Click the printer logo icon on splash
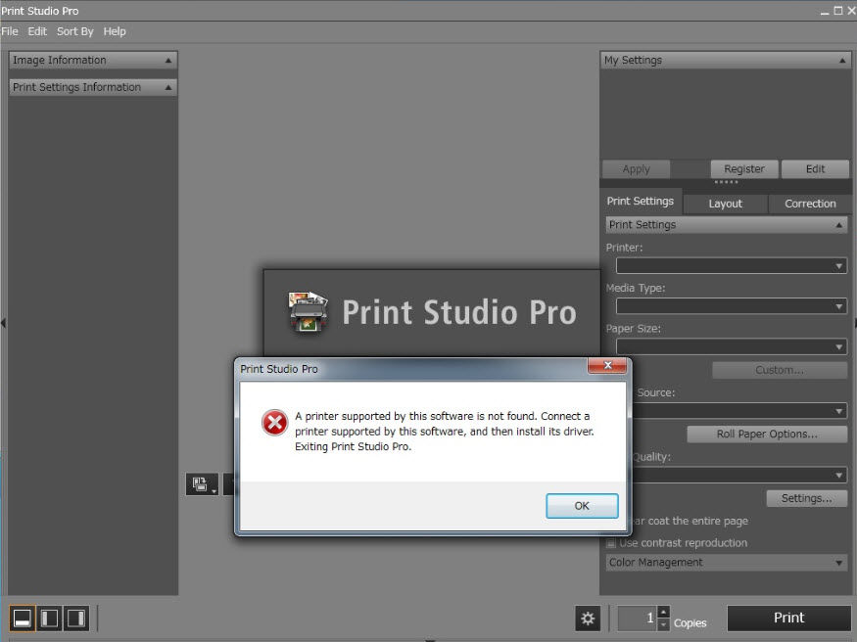 click(309, 312)
